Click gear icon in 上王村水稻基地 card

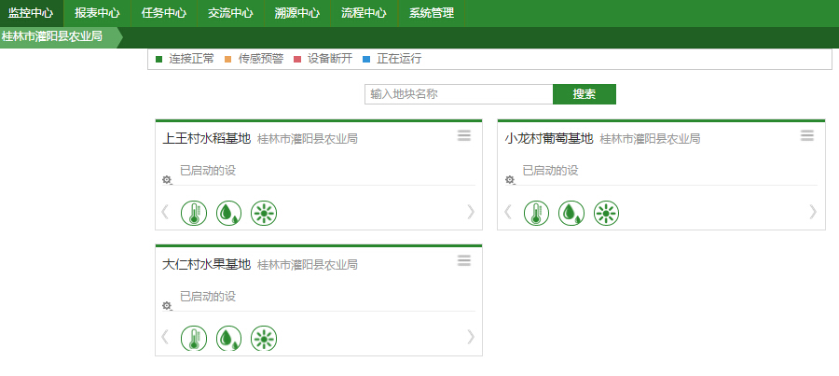(167, 180)
